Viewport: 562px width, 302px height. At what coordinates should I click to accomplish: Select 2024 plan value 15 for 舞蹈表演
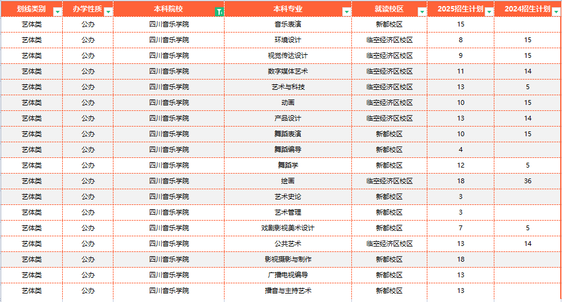coord(528,134)
